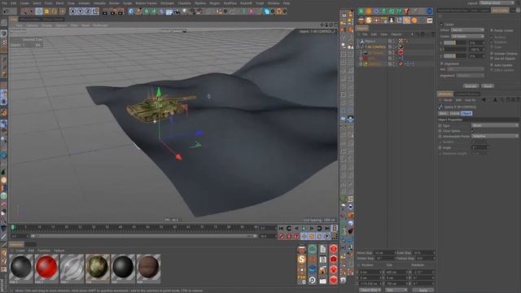Viewport: 521px width, 293px height.
Task: Toggle the Z axis lock icon
Action: coord(88,11)
